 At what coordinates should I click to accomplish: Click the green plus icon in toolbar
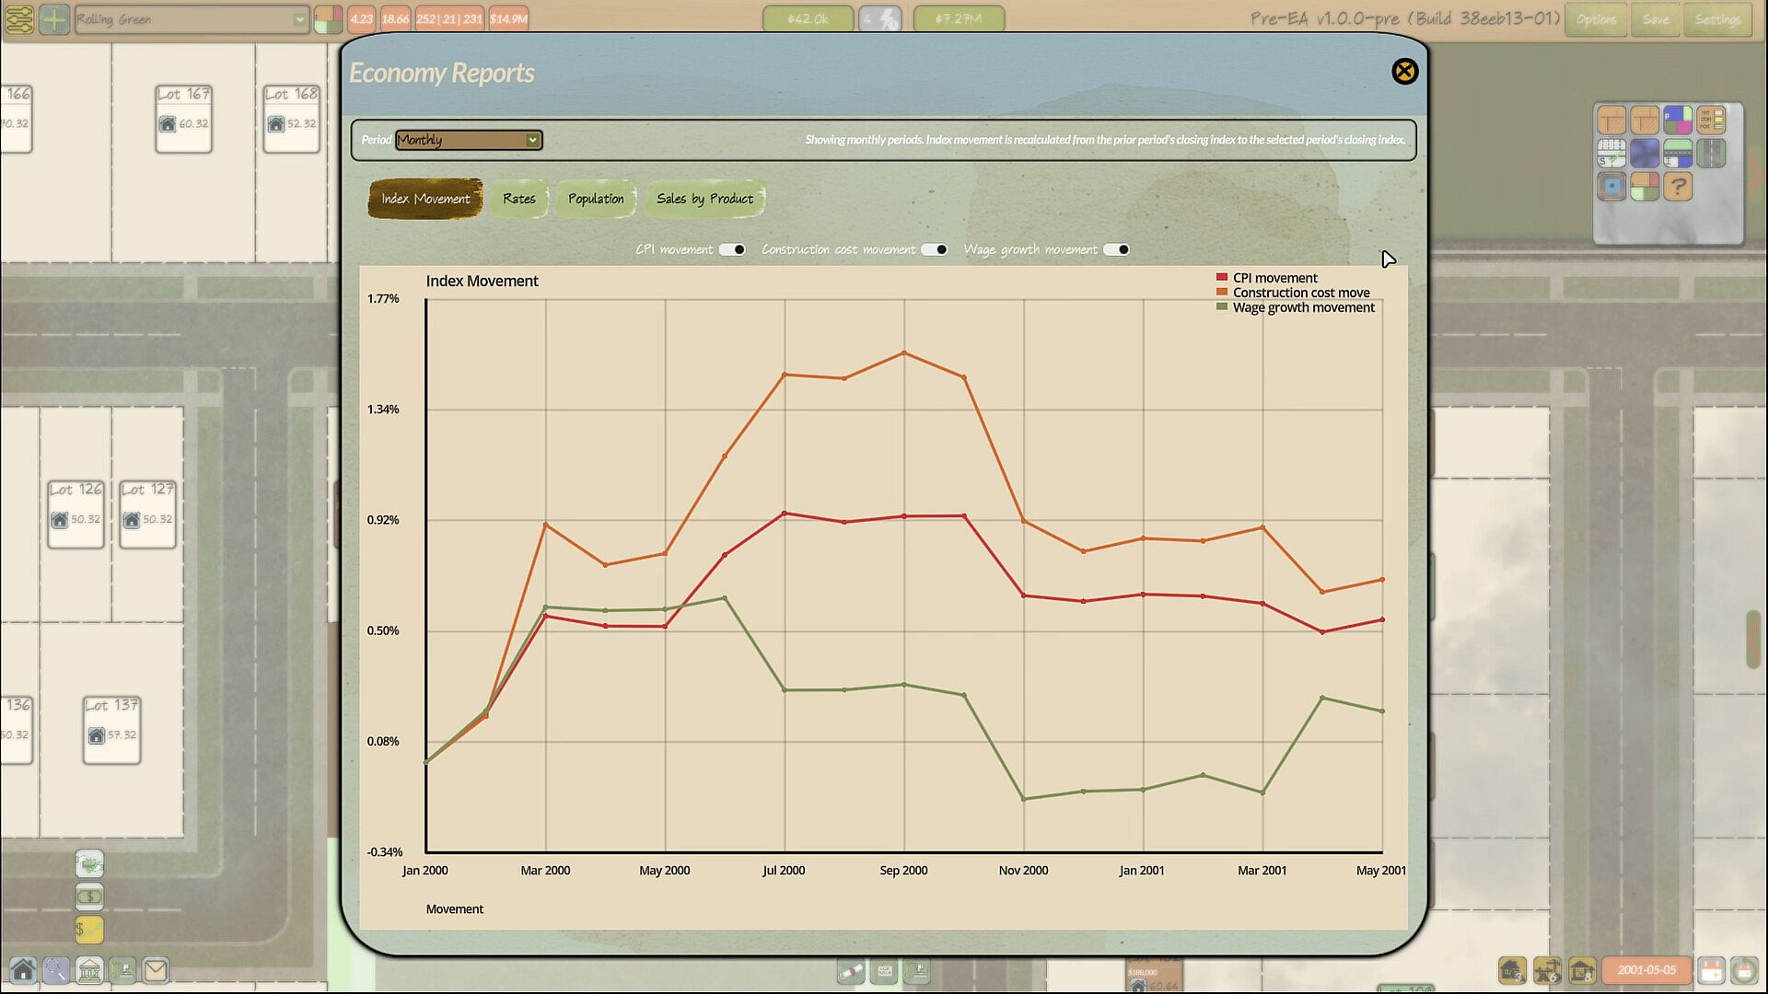point(54,19)
